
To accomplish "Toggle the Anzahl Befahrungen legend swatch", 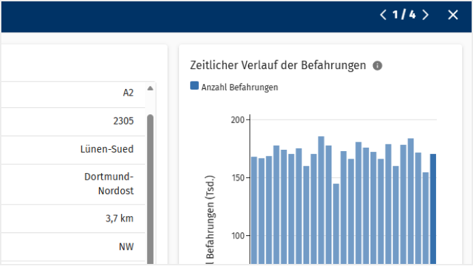I will point(194,85).
